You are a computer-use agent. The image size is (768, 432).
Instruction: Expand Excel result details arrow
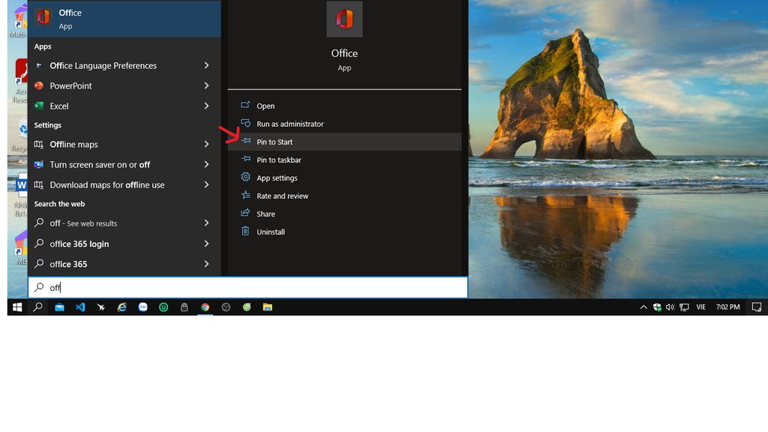tap(206, 106)
